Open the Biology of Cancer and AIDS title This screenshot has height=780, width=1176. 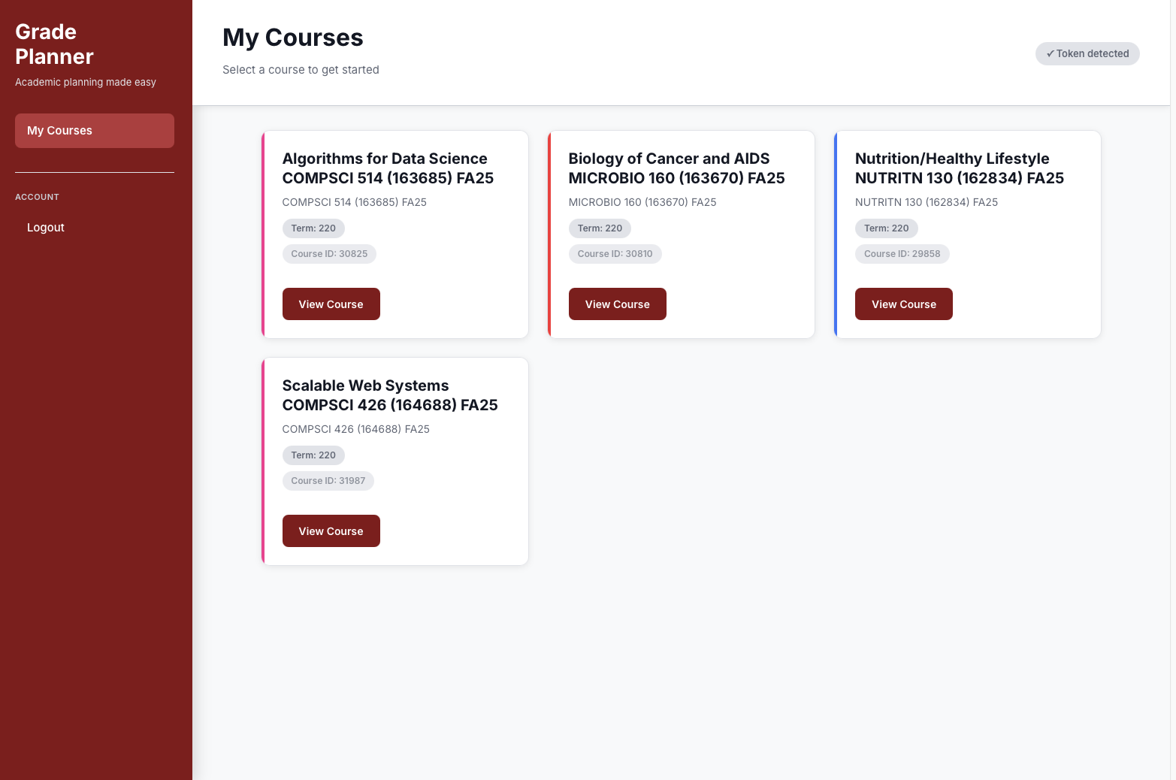click(x=676, y=168)
